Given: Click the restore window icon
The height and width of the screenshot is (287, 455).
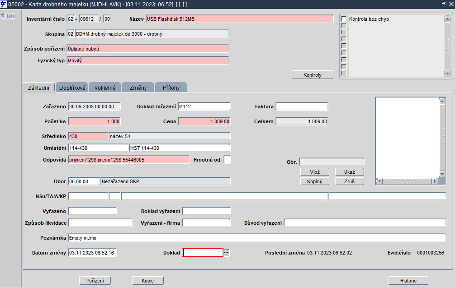Looking at the screenshot, I should (x=444, y=5).
